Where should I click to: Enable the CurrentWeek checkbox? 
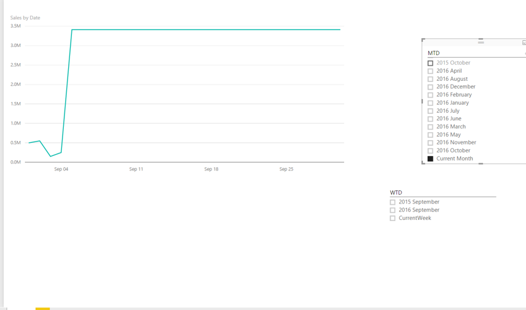(393, 219)
